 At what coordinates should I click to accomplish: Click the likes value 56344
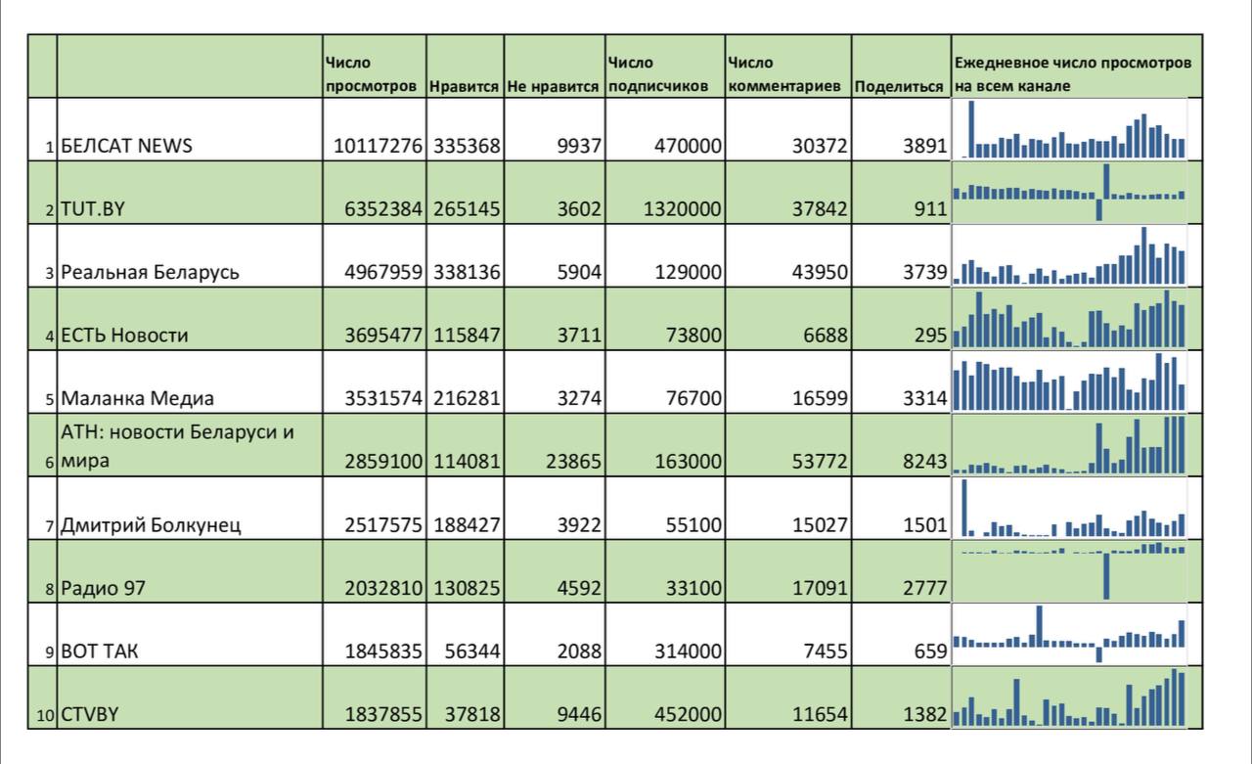[472, 652]
